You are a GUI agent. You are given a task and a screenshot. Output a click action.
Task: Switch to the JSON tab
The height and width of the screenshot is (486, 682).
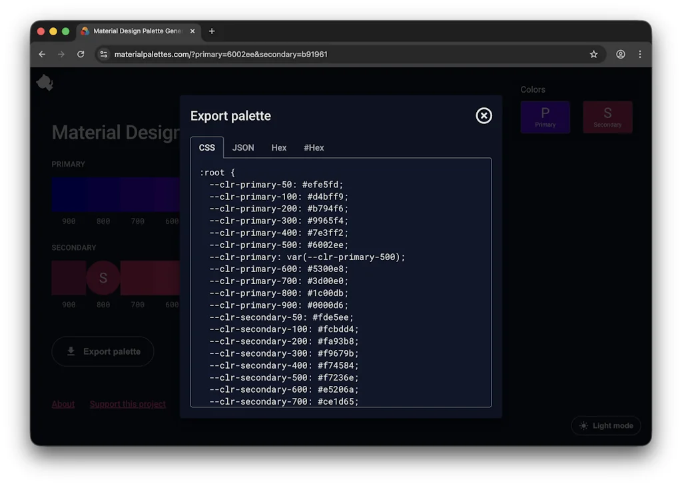point(243,147)
